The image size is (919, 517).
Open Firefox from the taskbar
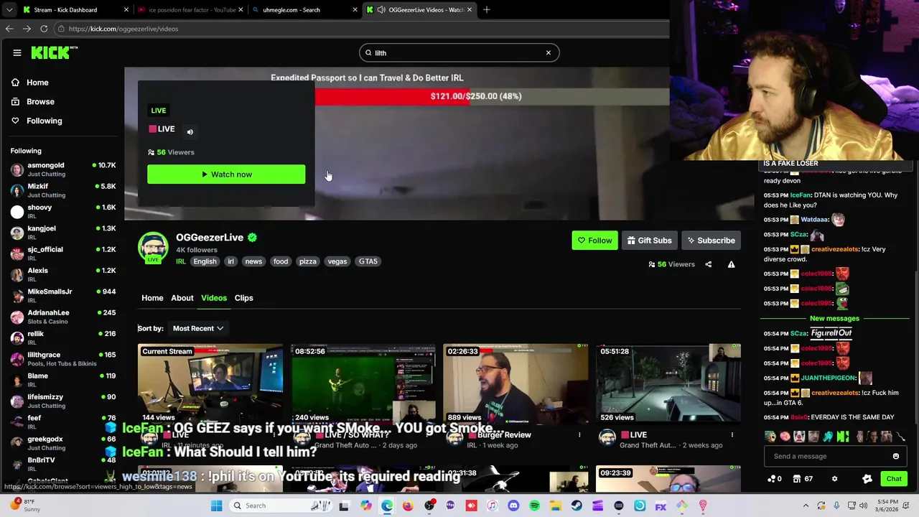(408, 506)
